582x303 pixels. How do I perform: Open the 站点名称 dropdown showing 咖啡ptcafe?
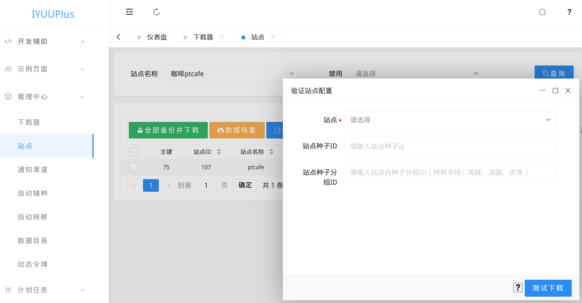232,74
